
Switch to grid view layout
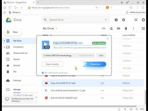point(143,28)
